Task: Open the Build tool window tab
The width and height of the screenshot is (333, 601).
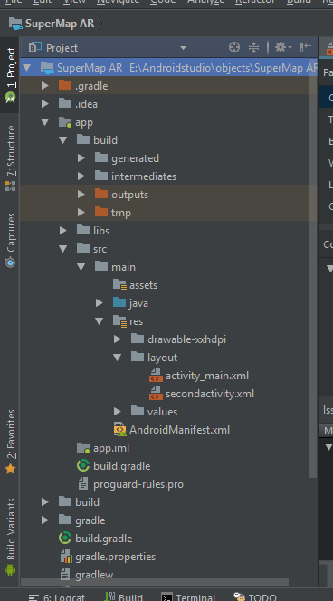Action: (x=123, y=596)
